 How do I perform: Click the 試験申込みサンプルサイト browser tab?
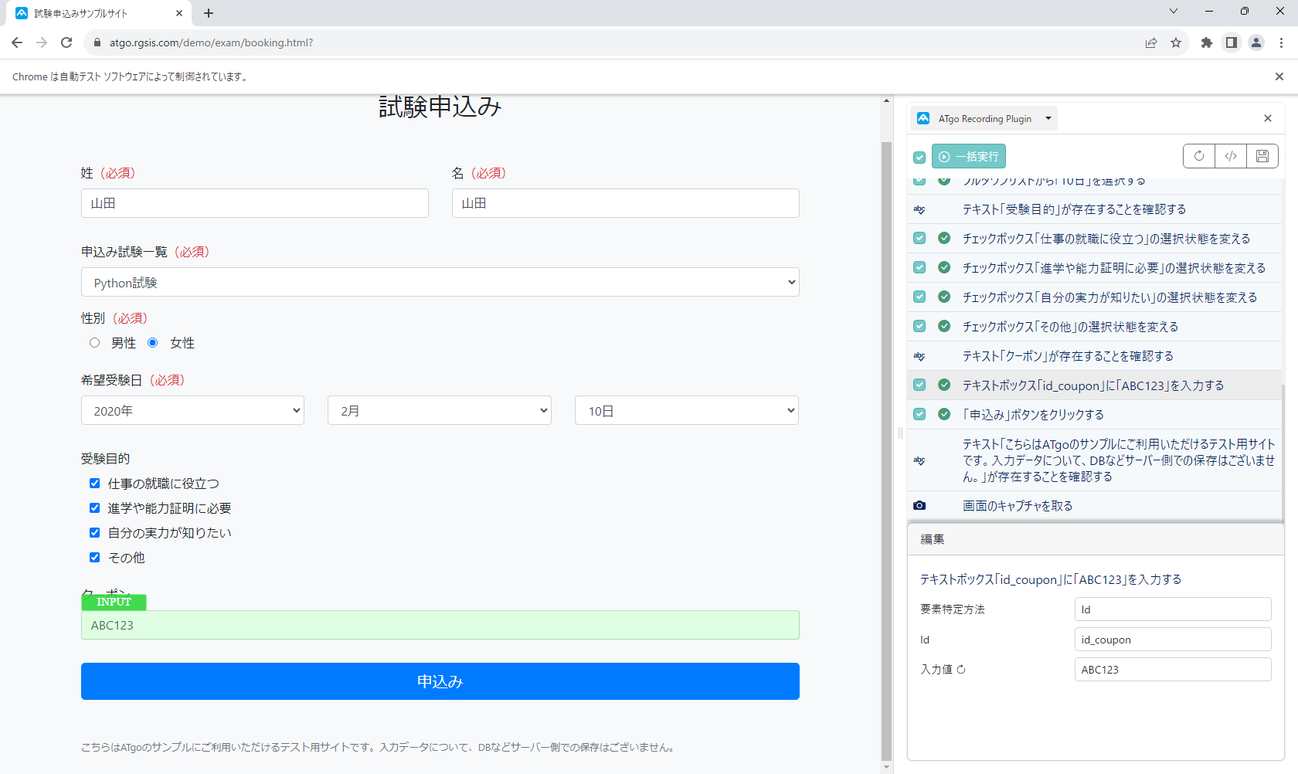click(x=93, y=12)
